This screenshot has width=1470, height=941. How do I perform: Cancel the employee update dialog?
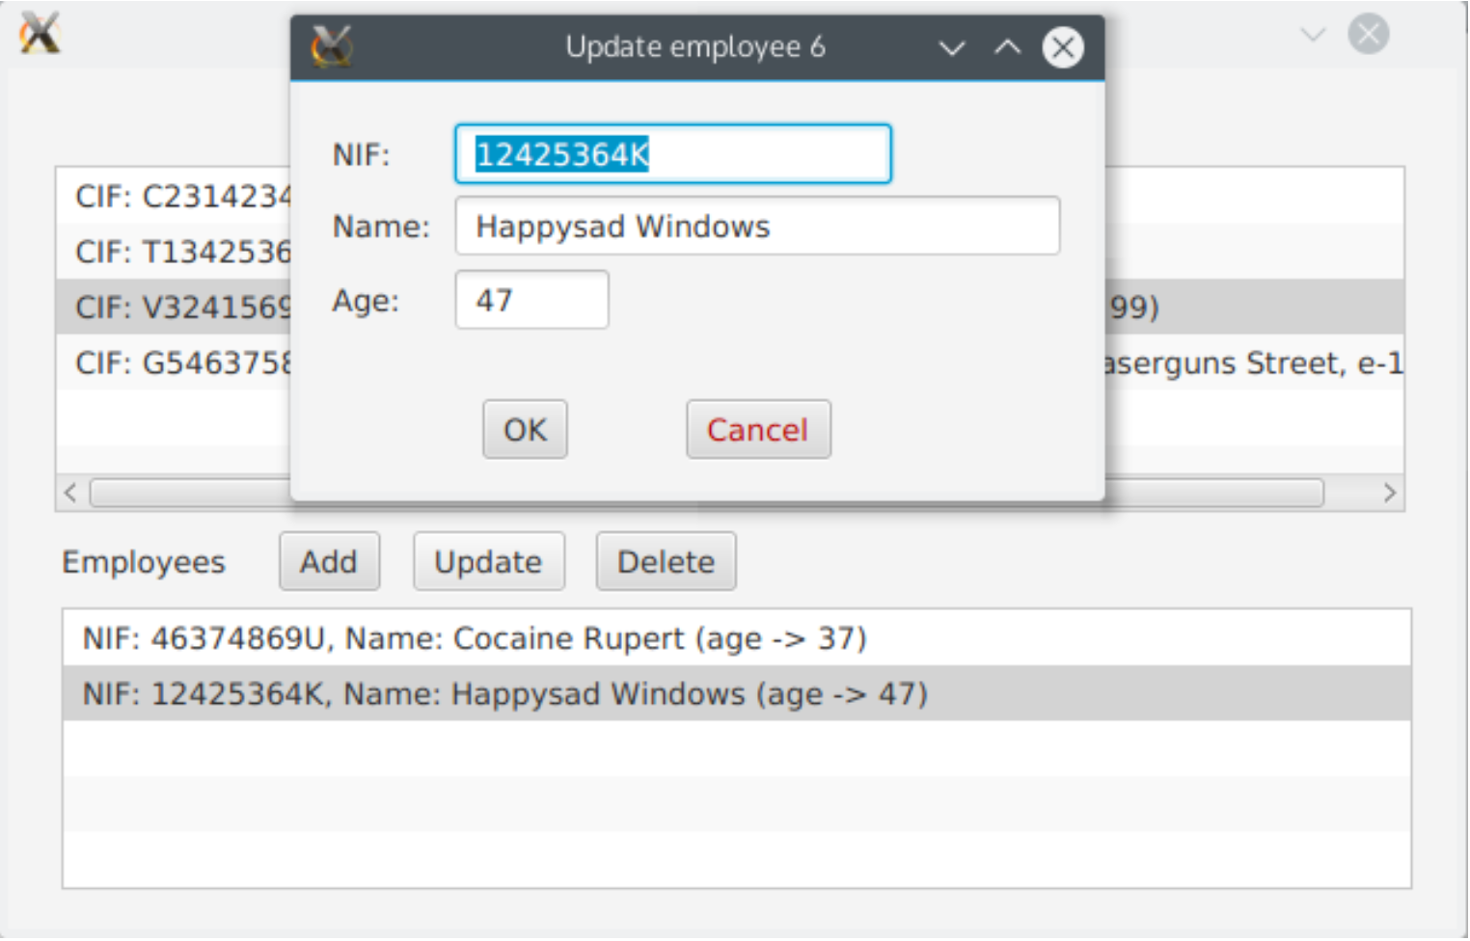[757, 430]
